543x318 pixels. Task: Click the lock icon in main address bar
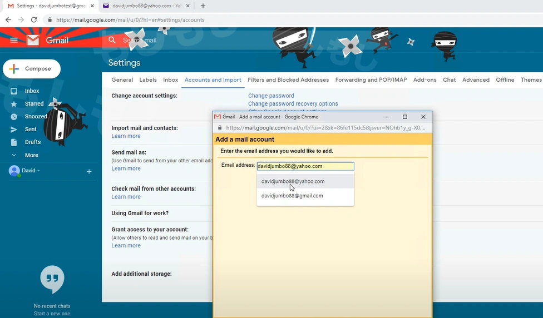(50, 19)
